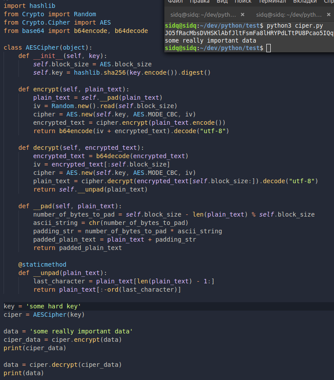Click the 'return b64encode(iv + encrypted_text)' line
The image size is (334, 380).
tap(131, 131)
